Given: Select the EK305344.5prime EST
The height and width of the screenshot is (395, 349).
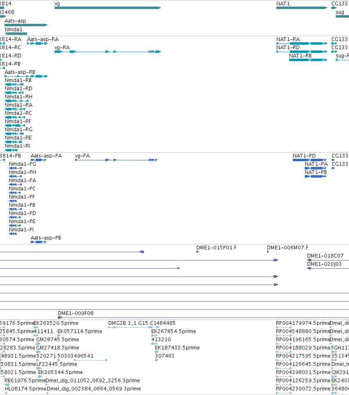Looking at the screenshot, I should click(40, 377).
